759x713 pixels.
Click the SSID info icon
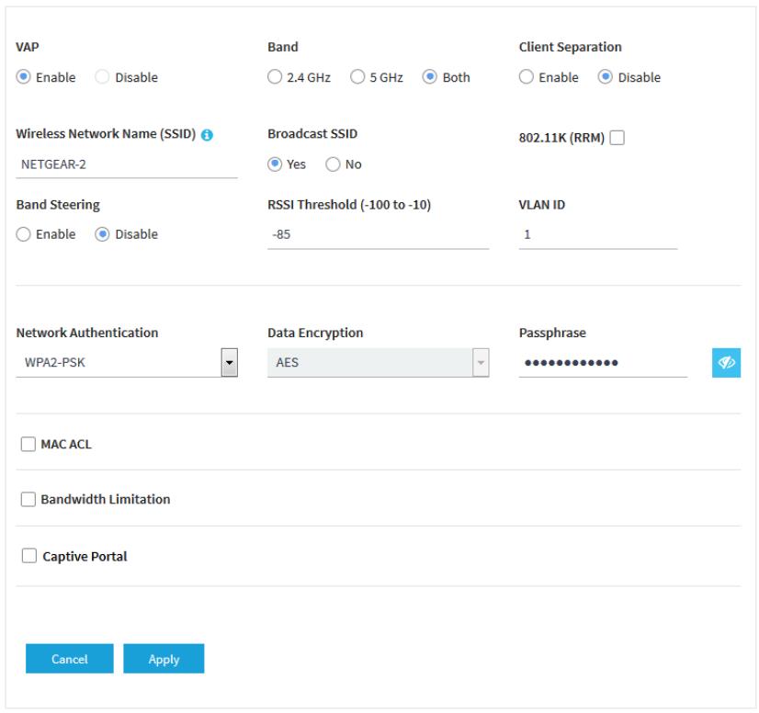(207, 135)
